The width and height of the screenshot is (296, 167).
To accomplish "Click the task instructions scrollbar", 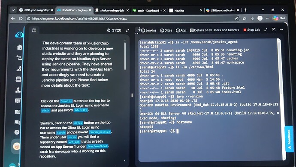I will click(125, 56).
